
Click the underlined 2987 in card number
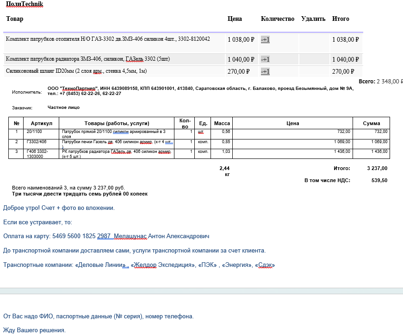pos(104,236)
